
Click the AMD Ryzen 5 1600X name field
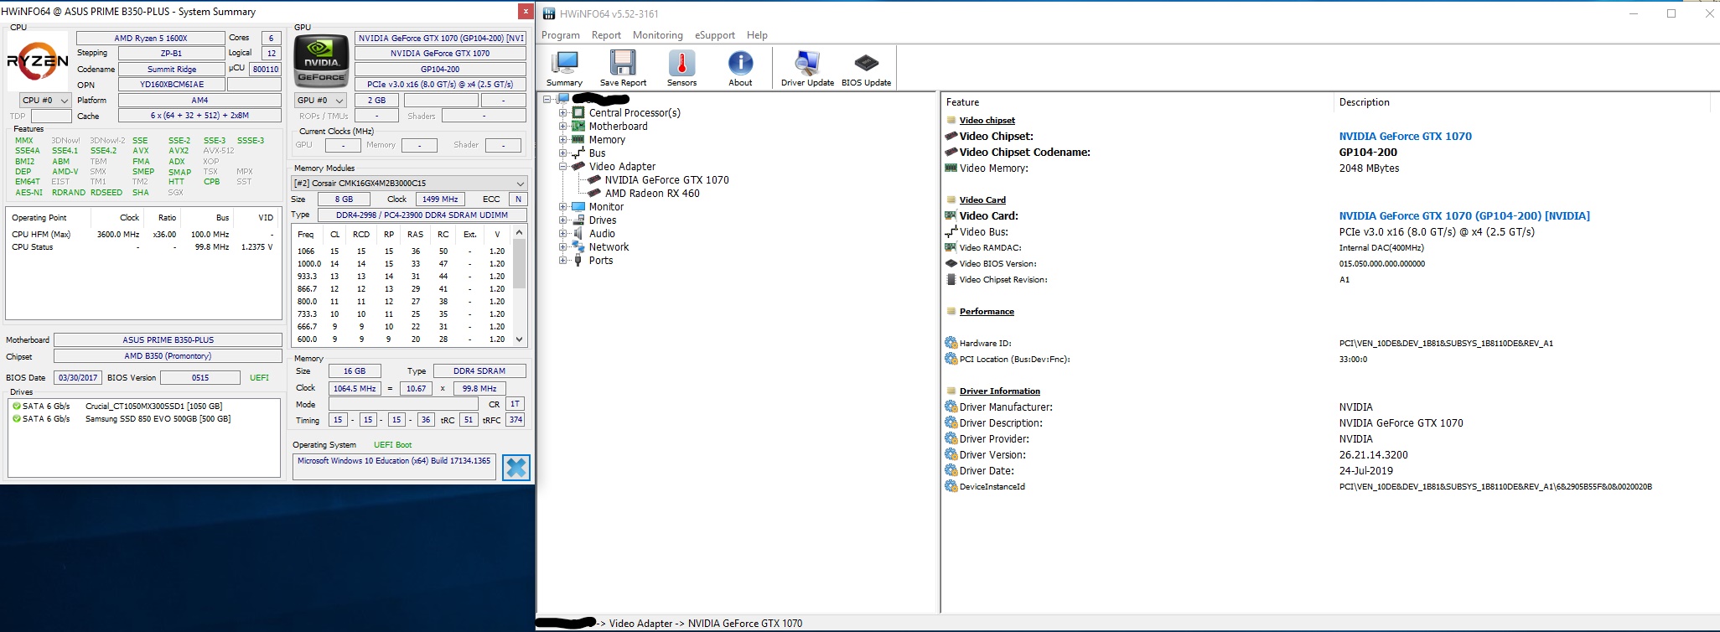[x=151, y=38]
